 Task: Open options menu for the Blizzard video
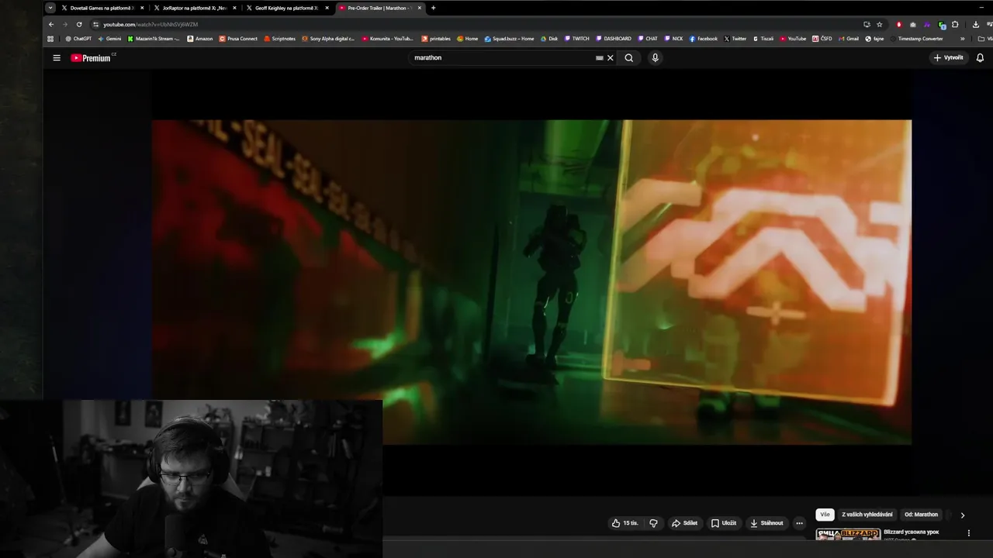click(x=968, y=533)
